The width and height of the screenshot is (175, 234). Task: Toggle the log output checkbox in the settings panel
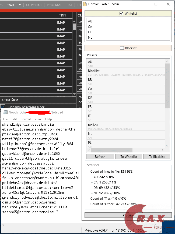pyautogui.click(x=3, y=106)
